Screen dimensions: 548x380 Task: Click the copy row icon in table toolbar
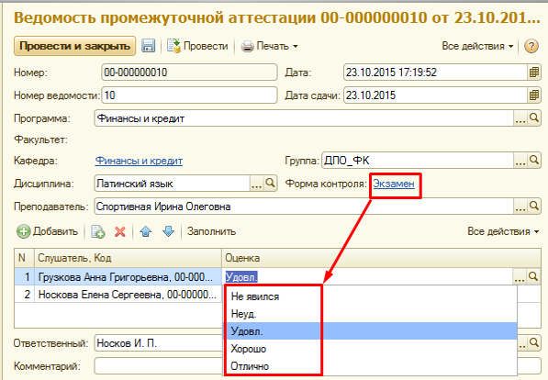pos(98,231)
